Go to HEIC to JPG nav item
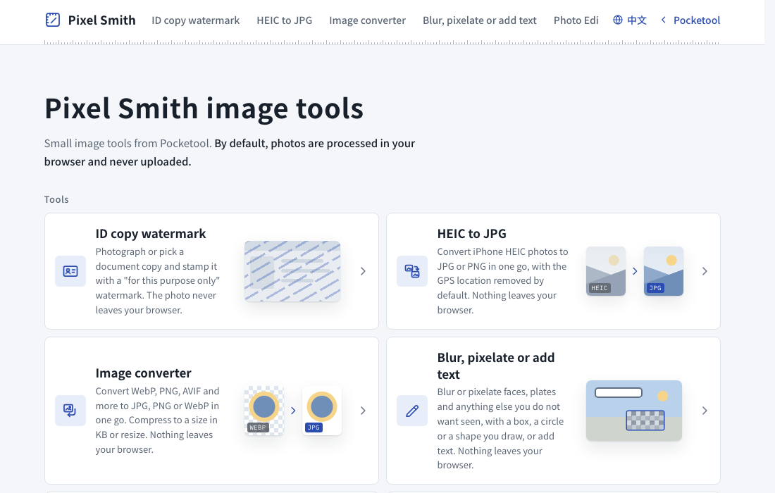Image resolution: width=775 pixels, height=493 pixels. tap(284, 20)
